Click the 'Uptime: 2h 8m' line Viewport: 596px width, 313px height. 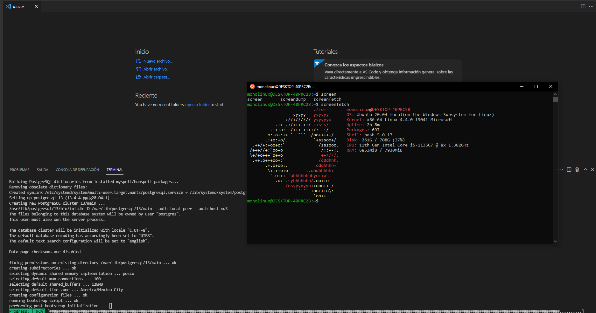click(363, 125)
